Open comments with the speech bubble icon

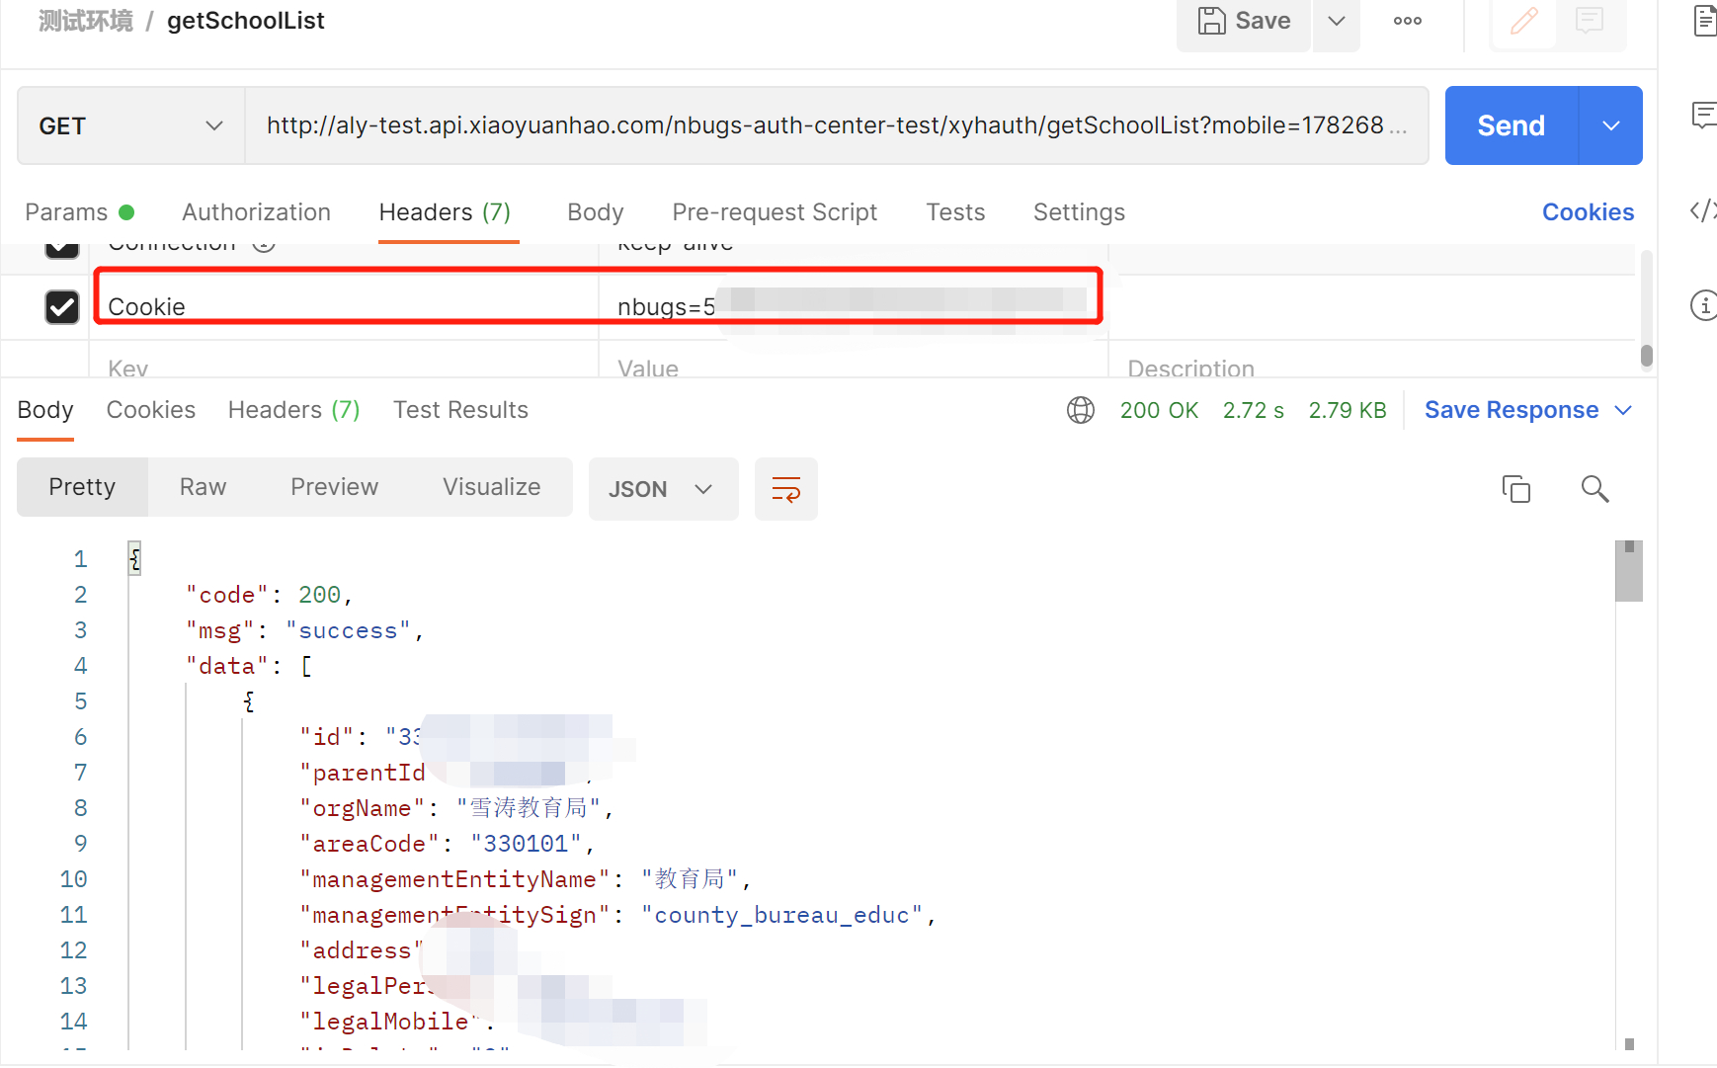click(1588, 20)
